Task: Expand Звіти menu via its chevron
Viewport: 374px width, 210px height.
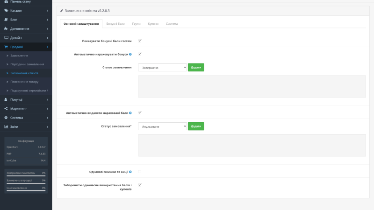Action: pyautogui.click(x=48, y=126)
